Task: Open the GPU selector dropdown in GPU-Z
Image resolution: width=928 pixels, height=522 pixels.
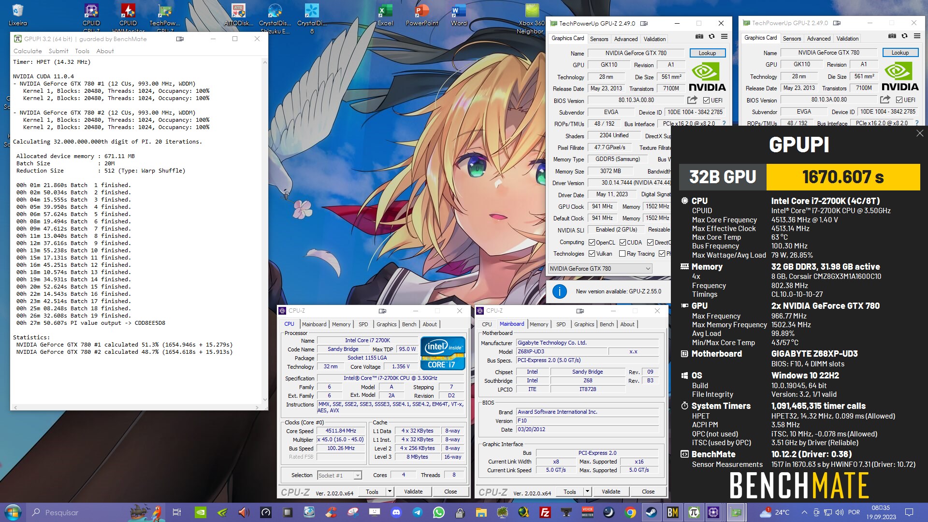Action: (x=600, y=269)
